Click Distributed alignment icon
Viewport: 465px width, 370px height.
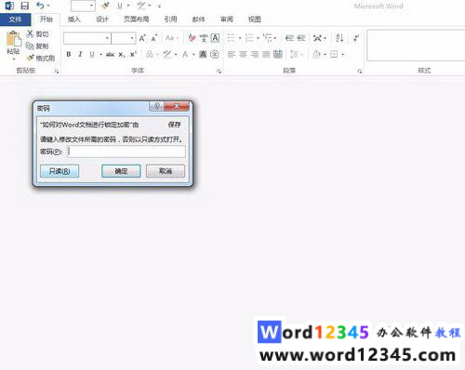[x=278, y=55]
